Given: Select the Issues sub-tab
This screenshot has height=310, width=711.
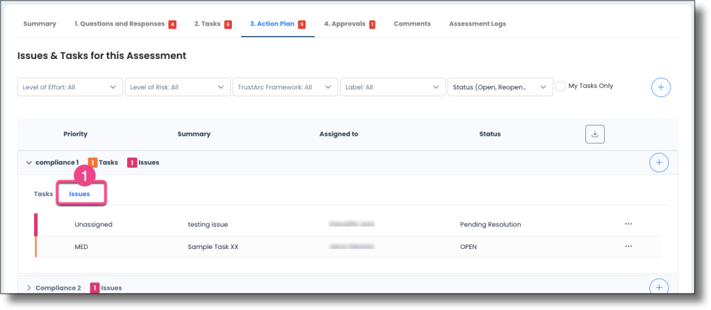Looking at the screenshot, I should 80,194.
